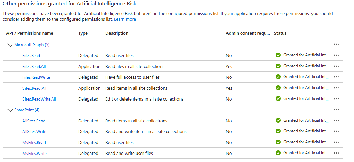This screenshot has height=162, width=354.
Task: Click the API / Permissions name column header
Action: pos(30,33)
